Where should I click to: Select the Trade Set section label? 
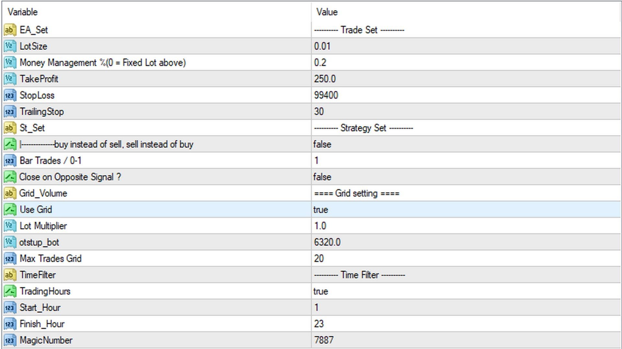click(x=359, y=30)
